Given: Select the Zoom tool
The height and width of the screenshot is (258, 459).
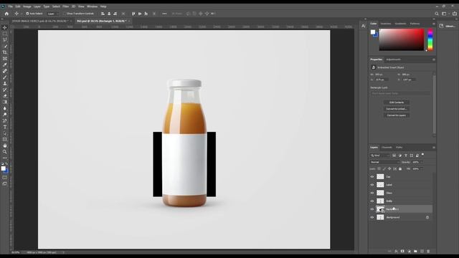Looking at the screenshot, I should pos(5,151).
